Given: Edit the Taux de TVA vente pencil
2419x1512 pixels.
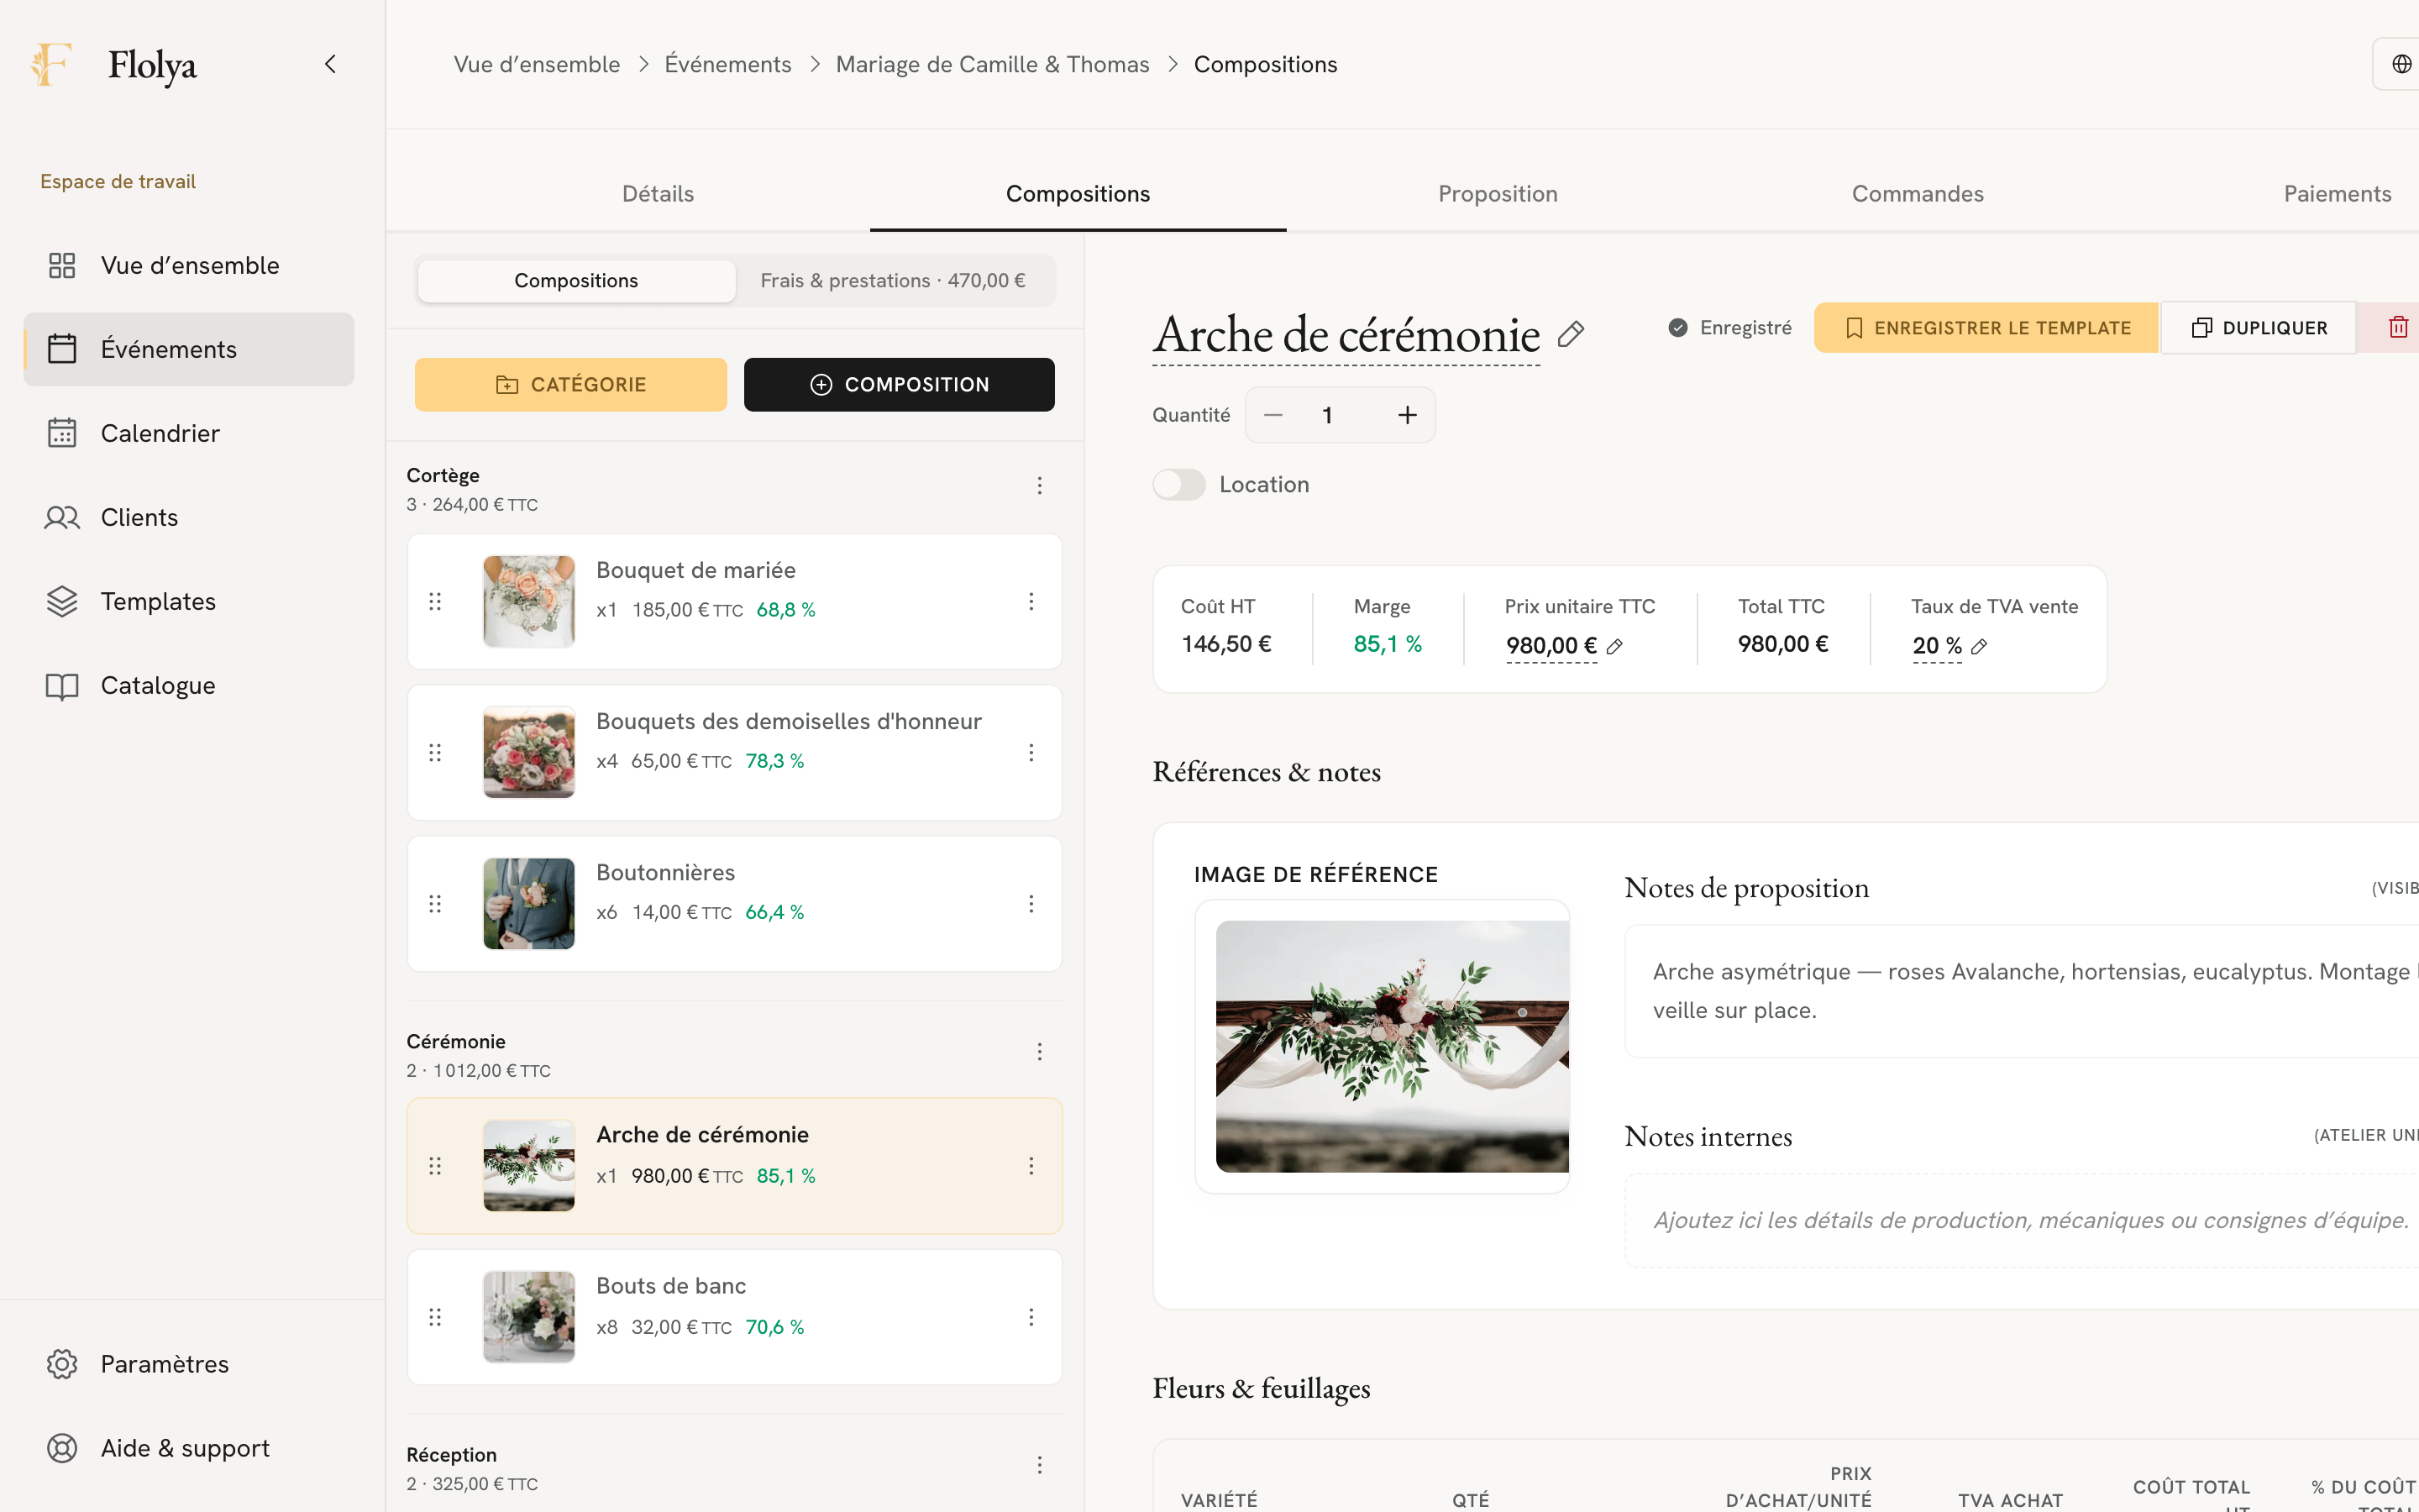Looking at the screenshot, I should point(1979,647).
